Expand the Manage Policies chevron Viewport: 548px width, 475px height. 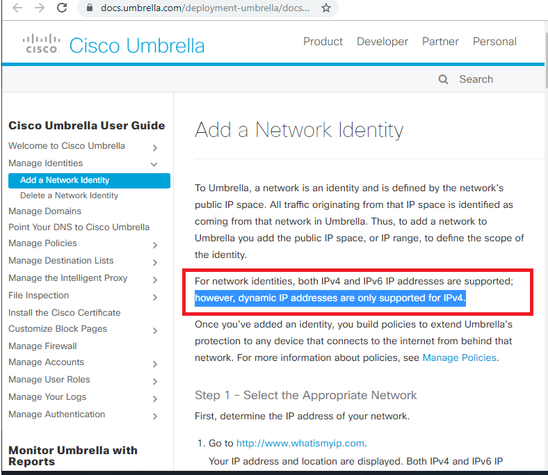[155, 245]
